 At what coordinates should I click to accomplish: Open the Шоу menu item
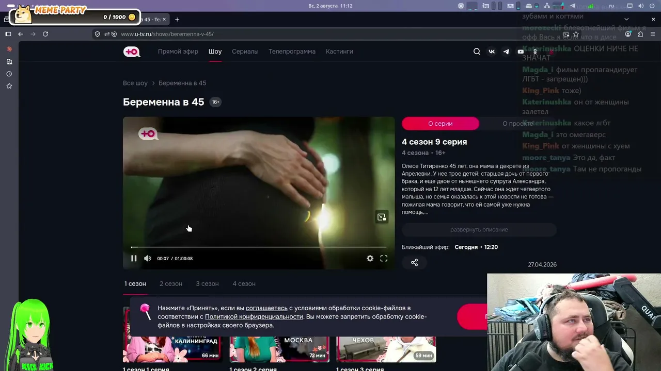pos(215,52)
